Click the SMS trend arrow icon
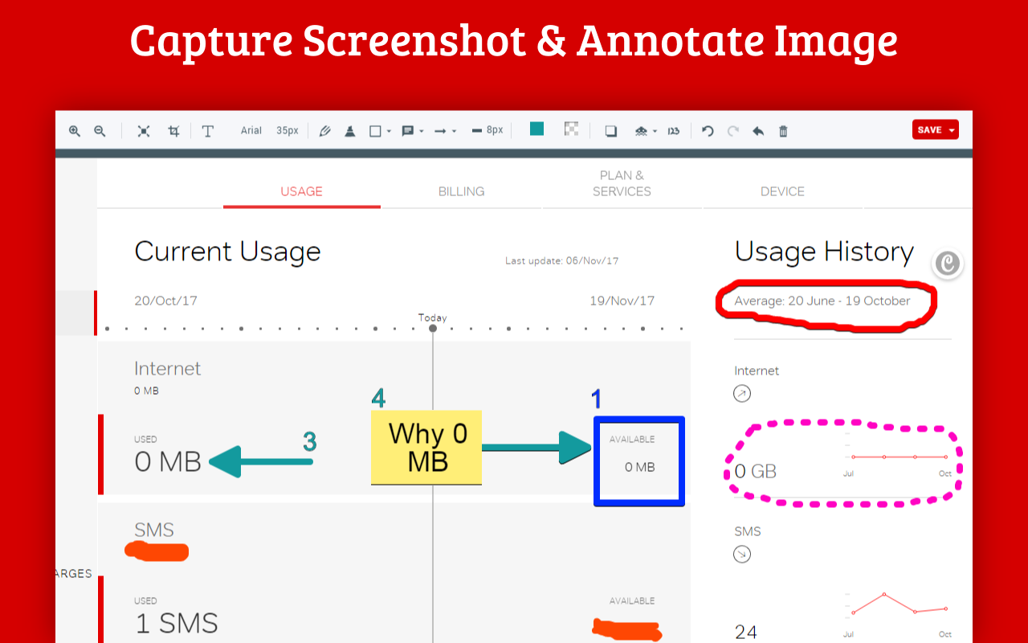This screenshot has width=1028, height=643. coord(742,554)
